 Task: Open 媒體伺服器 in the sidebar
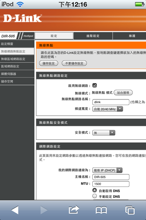[x=17, y=74]
